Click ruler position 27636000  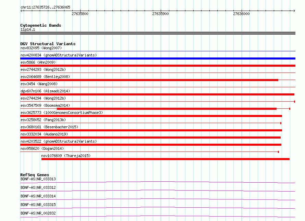(241, 14)
